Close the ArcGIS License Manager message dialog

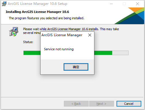90,35
